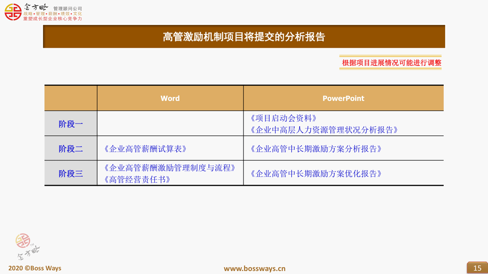
Task: Click the 管理顾问公司 text in header logo
Action: coord(67,8)
